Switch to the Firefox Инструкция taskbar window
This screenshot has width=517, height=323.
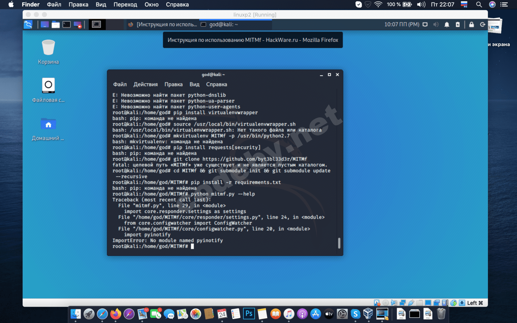click(x=162, y=25)
